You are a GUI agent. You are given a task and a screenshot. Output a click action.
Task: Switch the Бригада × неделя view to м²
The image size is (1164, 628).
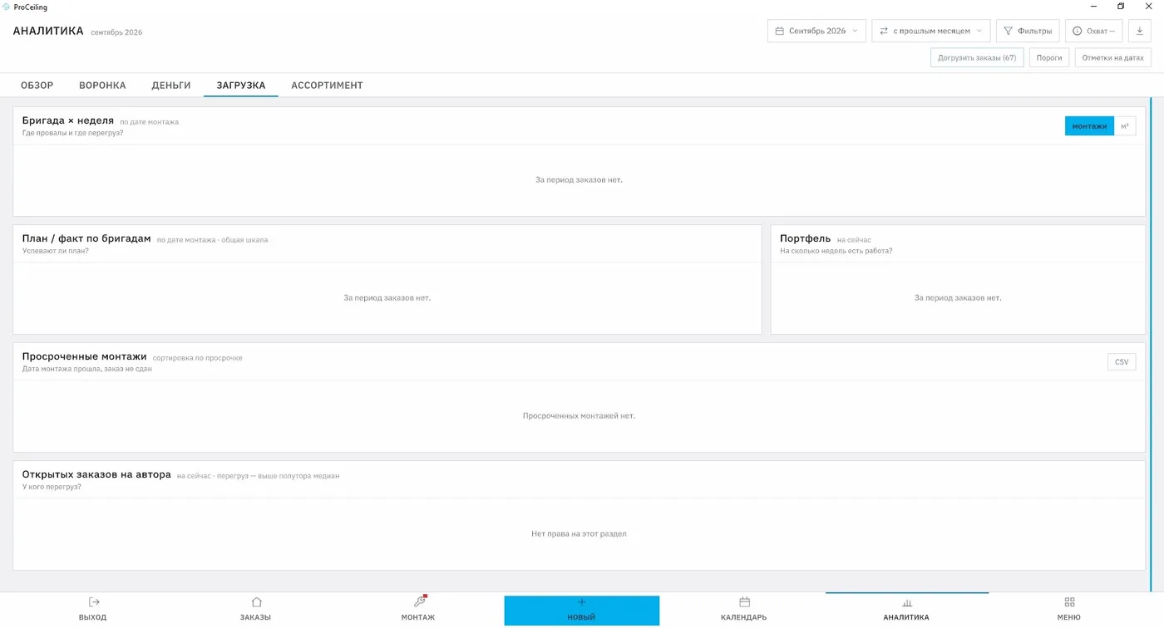click(x=1125, y=126)
